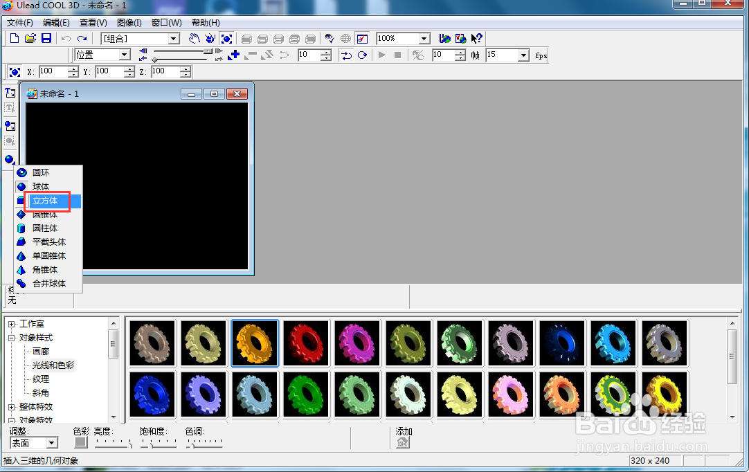This screenshot has width=749, height=472.
Task: Select the red gear preset thumbnail
Action: pyautogui.click(x=306, y=343)
